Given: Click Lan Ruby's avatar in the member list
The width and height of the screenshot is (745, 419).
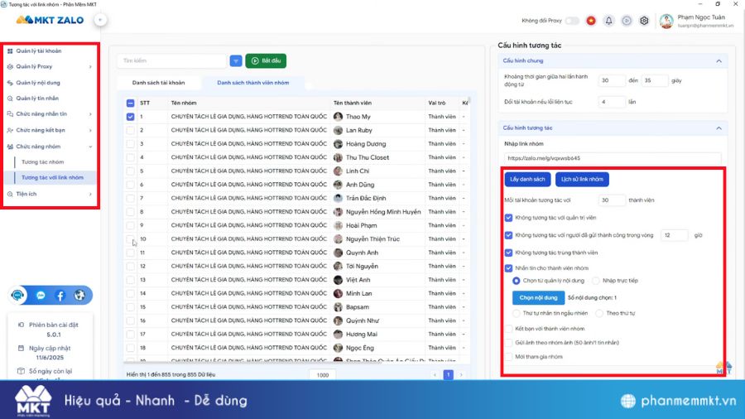Looking at the screenshot, I should click(338, 130).
